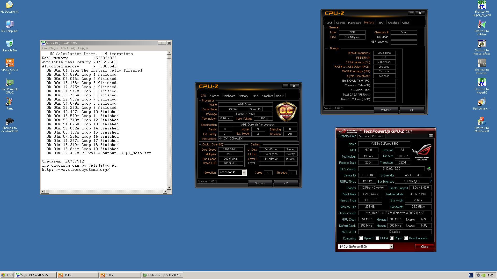Screen dimensions: 497x279
Task: Click Super PI horizontal scrollbar left arrow
Action: (x=43, y=192)
